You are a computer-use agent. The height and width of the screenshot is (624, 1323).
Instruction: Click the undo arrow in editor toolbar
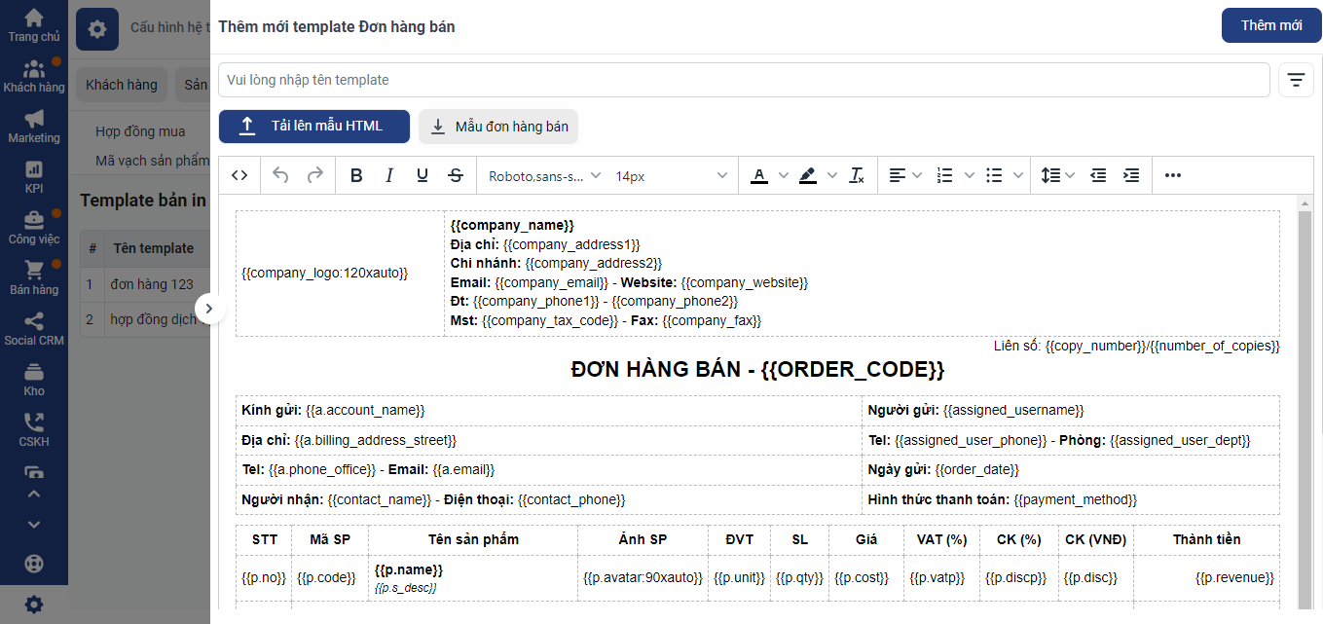[x=280, y=175]
